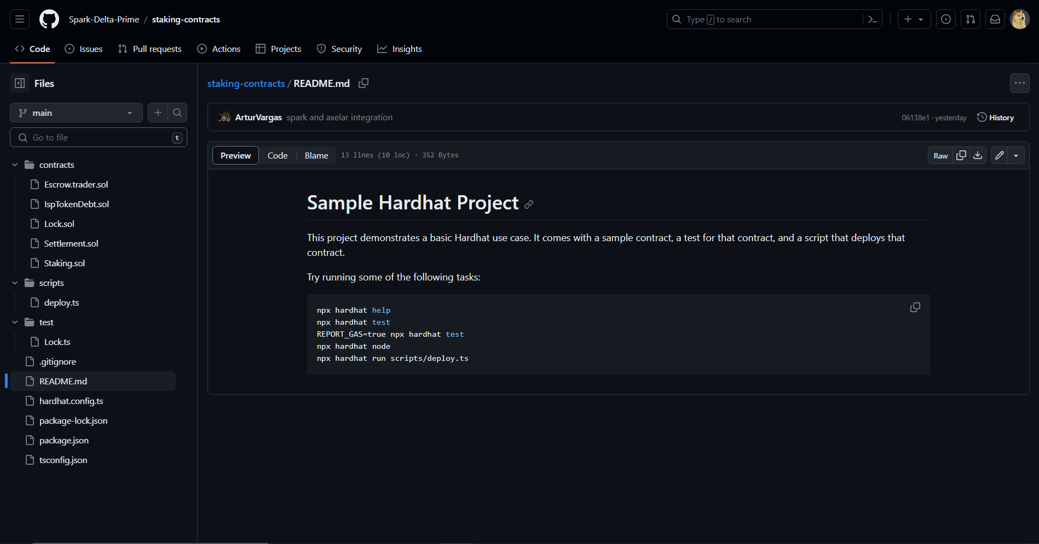Switch branch using the main dropdown
1039x544 pixels.
click(76, 113)
